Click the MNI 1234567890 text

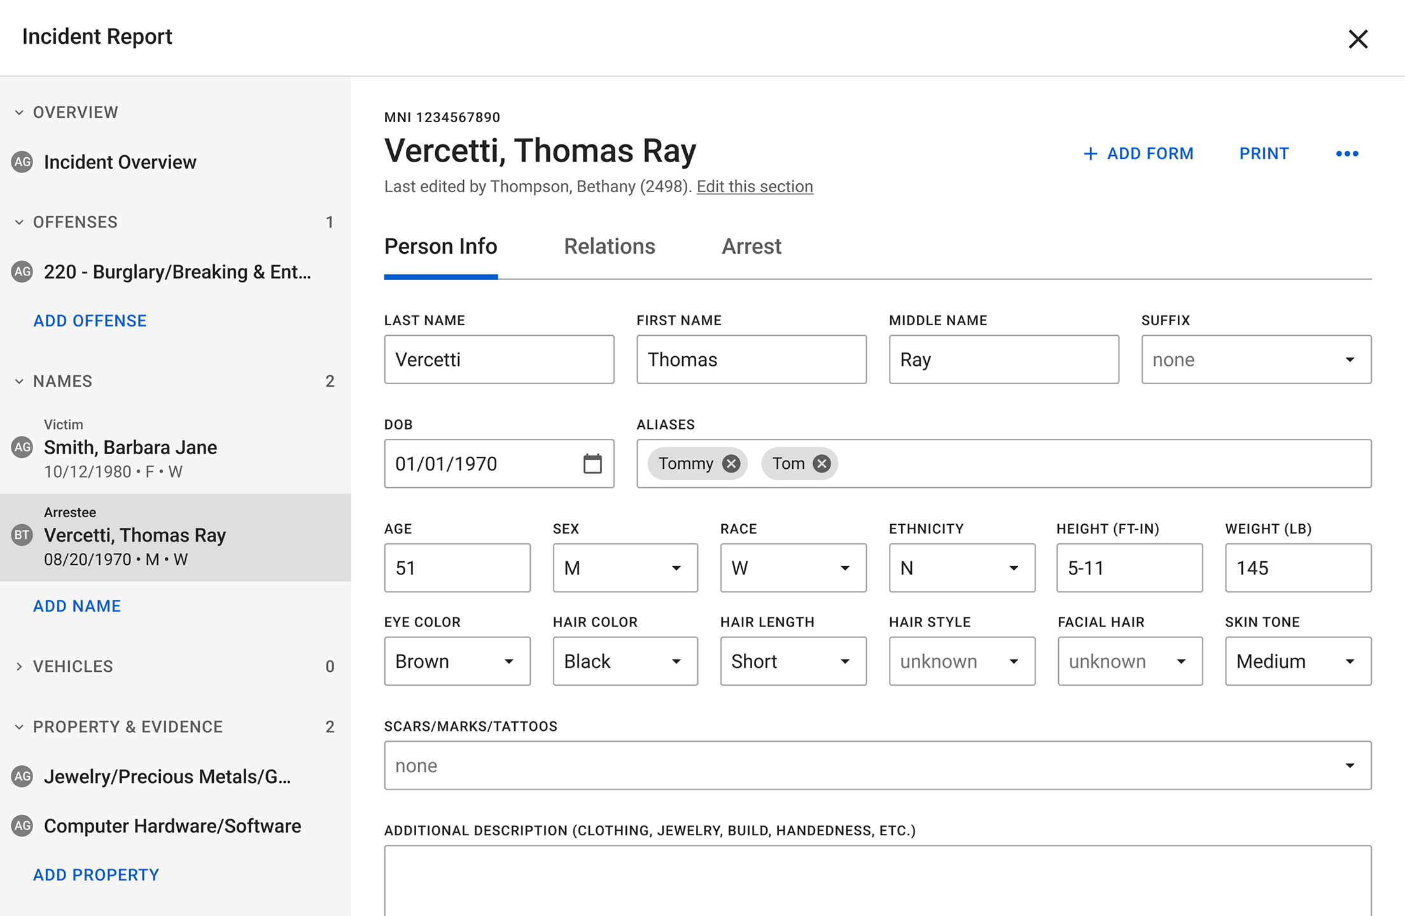[442, 117]
